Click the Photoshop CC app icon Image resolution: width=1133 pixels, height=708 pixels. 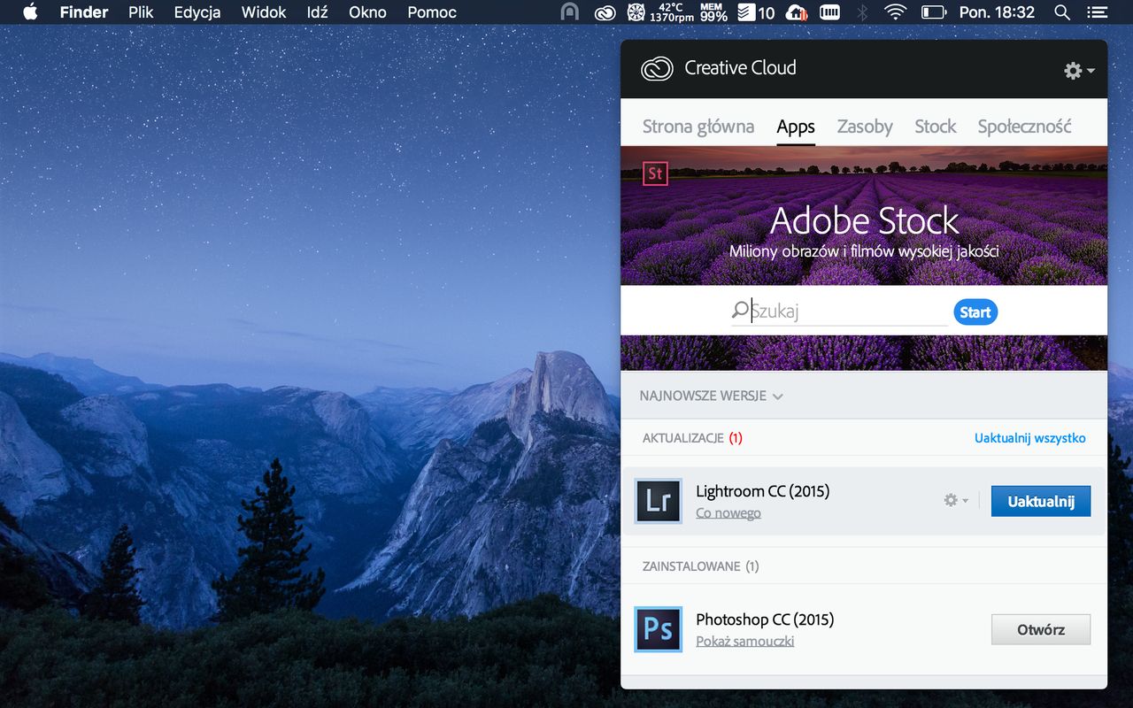pyautogui.click(x=658, y=629)
